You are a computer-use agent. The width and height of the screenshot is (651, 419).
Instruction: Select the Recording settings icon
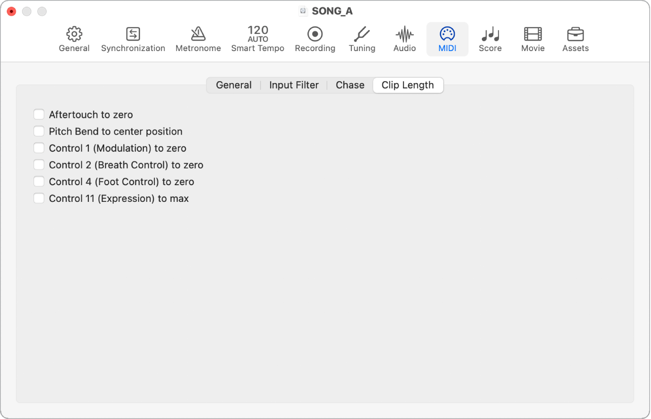(315, 38)
